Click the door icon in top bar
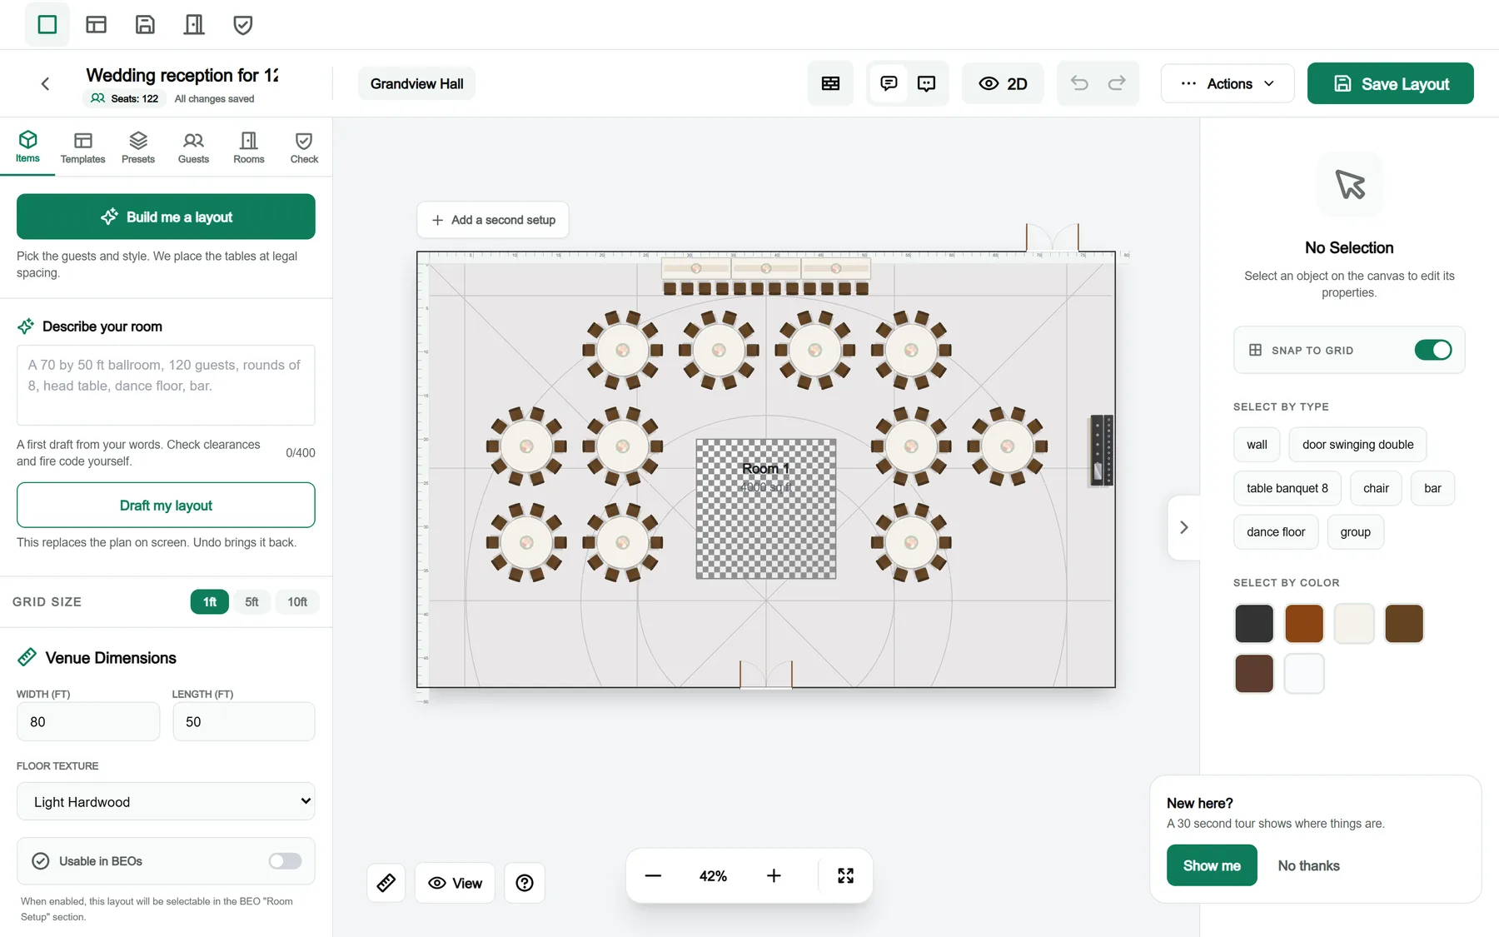 [x=194, y=25]
